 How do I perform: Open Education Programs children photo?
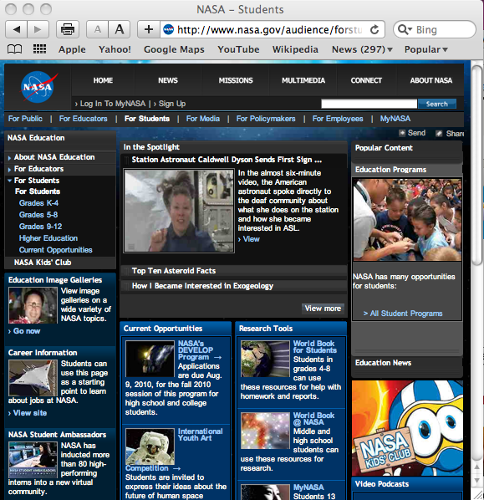point(407,220)
